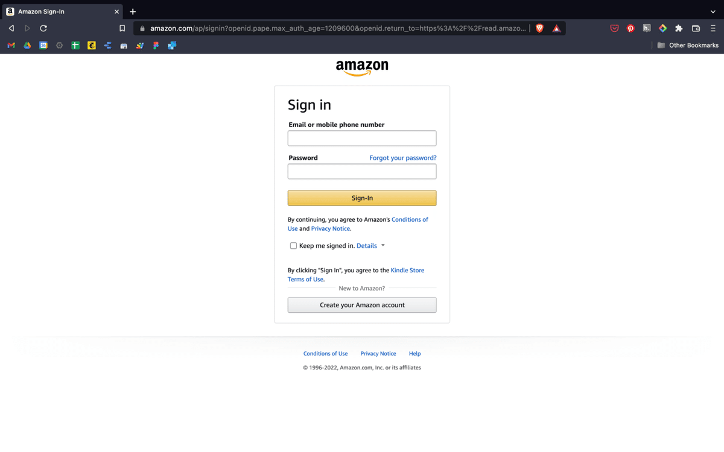724x452 pixels.
Task: Select the Amazon Sign-In tab
Action: coord(63,11)
